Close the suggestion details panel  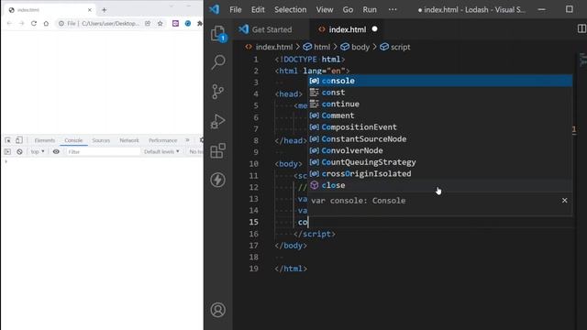point(565,200)
